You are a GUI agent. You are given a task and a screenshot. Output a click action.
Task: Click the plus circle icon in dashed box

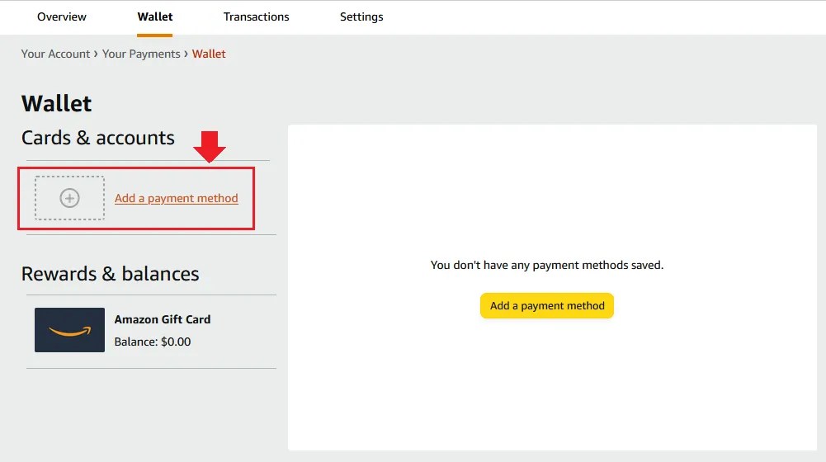tap(69, 198)
